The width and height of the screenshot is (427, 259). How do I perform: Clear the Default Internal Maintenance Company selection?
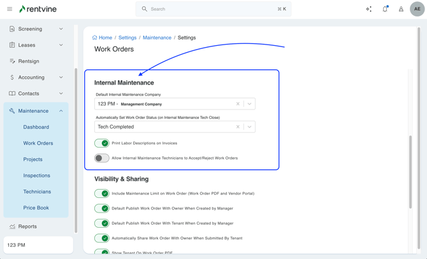point(238,104)
